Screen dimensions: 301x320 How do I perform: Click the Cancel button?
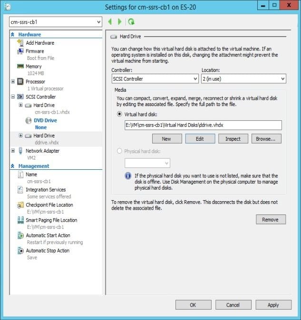tap(233, 305)
